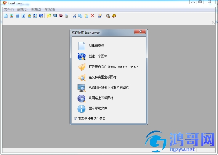Click the new animated cursor toolbar icon with clock
Viewport: 218px width, 155px height.
coord(29,16)
